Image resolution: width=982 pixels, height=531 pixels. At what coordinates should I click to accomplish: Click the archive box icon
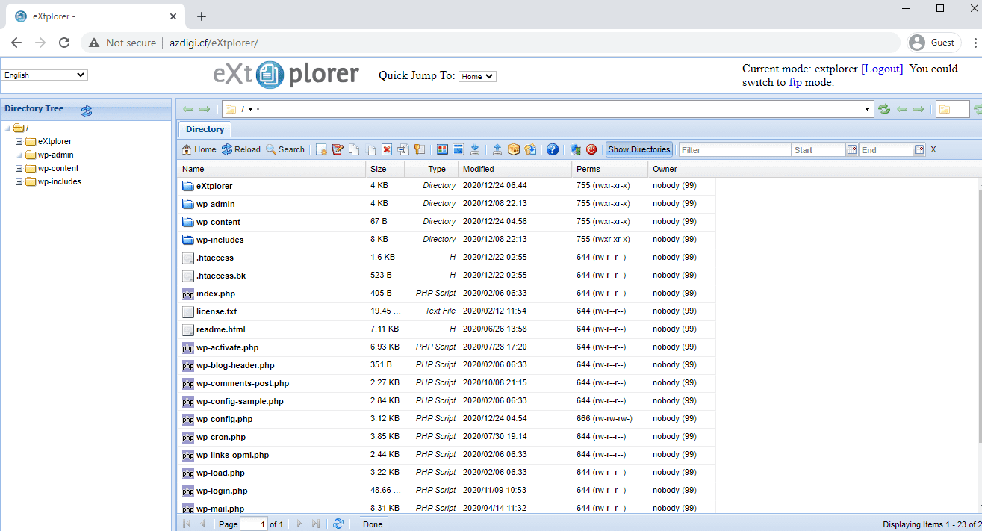click(514, 149)
